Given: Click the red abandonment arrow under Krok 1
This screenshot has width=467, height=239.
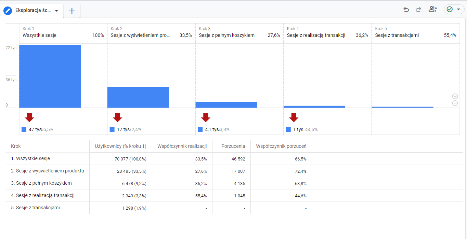Looking at the screenshot, I should pos(29,117).
